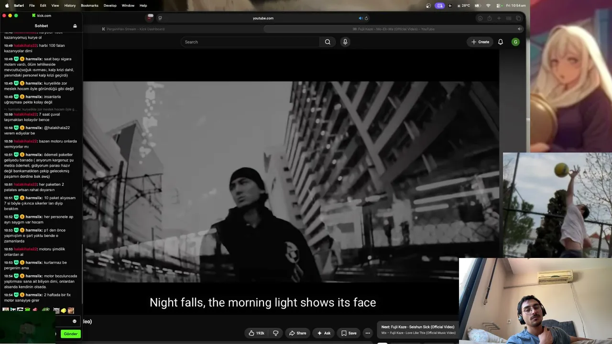Open the History menu
612x344 pixels.
point(70,5)
